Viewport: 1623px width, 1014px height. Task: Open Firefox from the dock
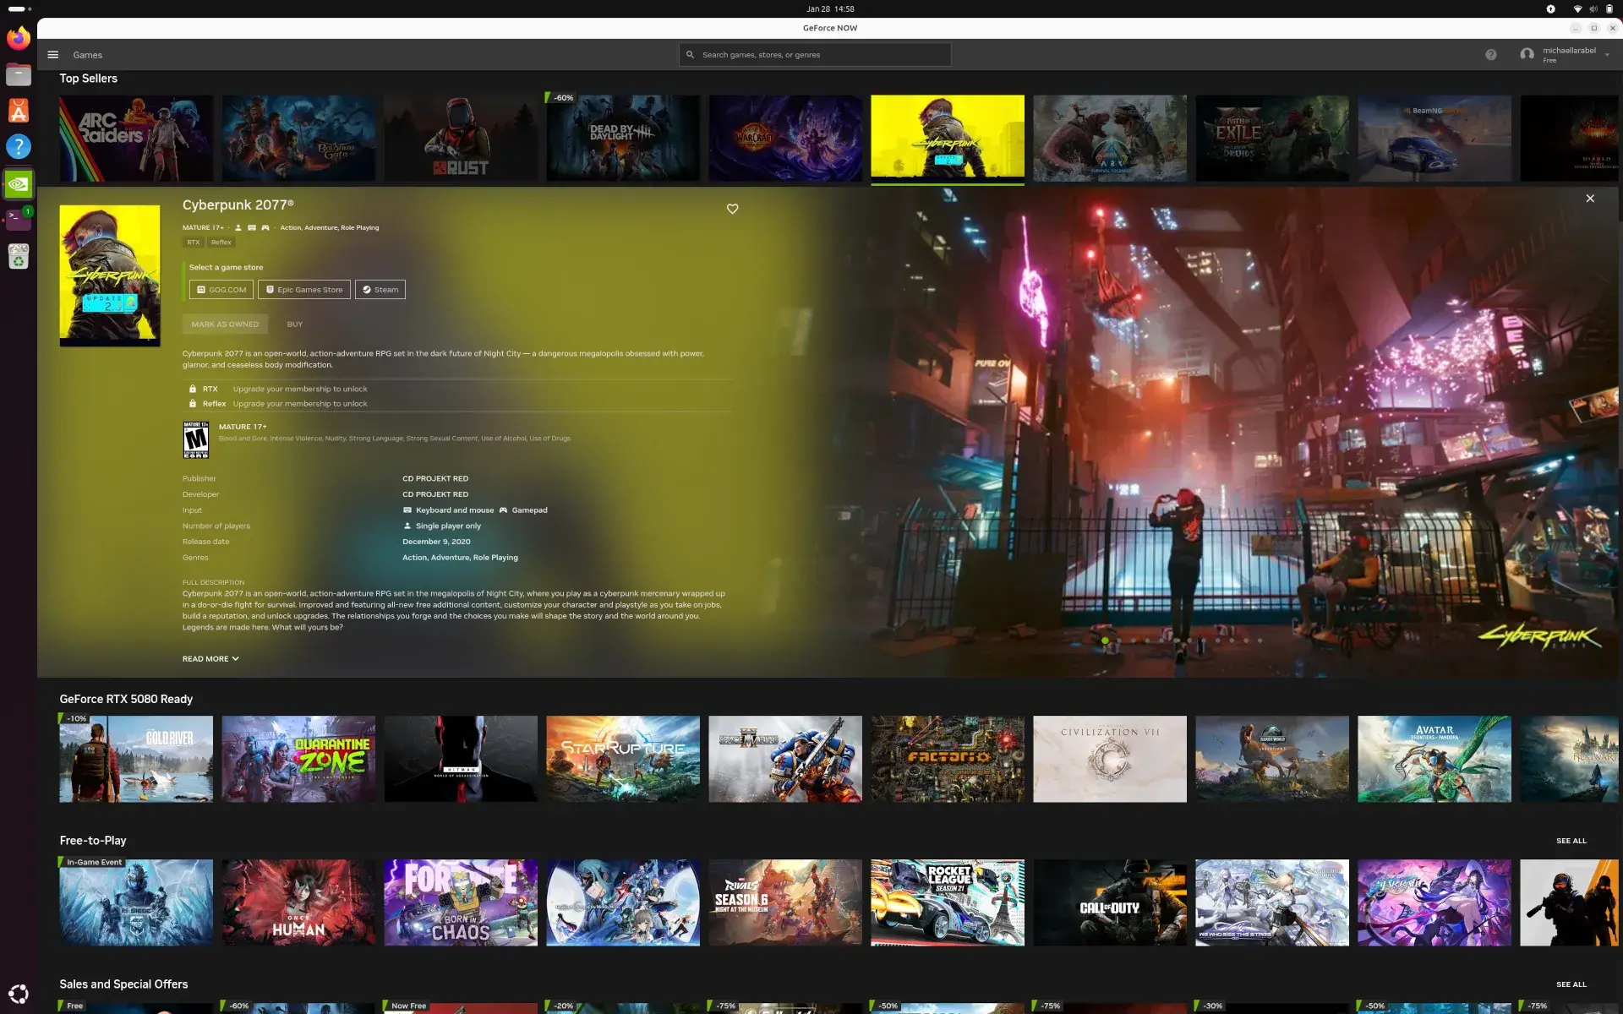point(18,38)
